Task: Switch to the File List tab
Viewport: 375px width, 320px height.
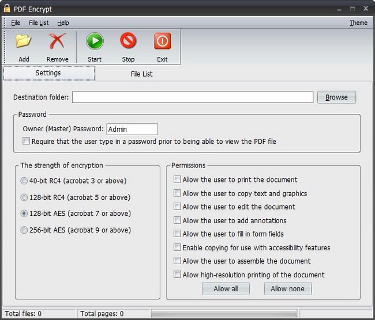Action: [141, 74]
